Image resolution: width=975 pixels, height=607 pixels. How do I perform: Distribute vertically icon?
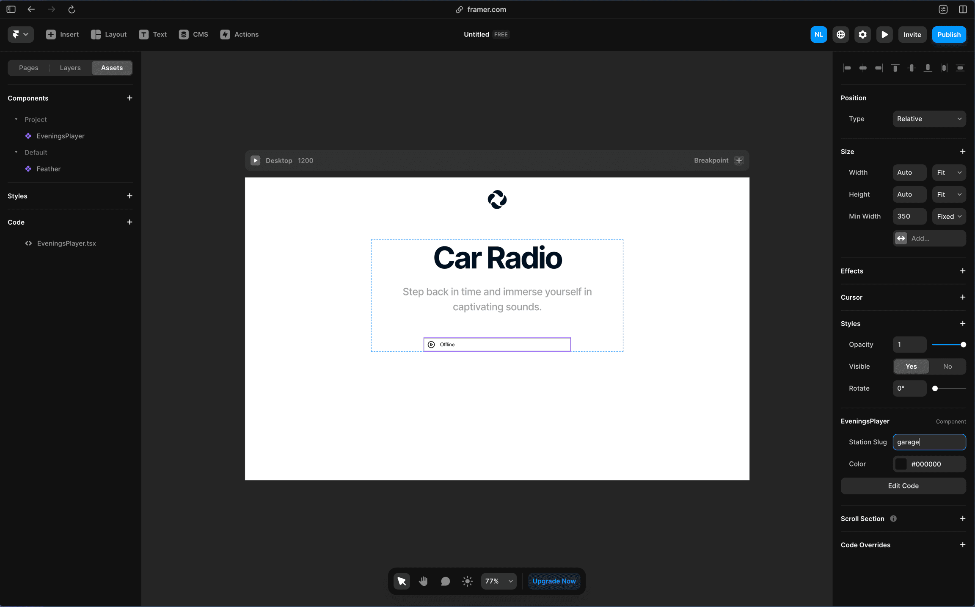click(960, 68)
